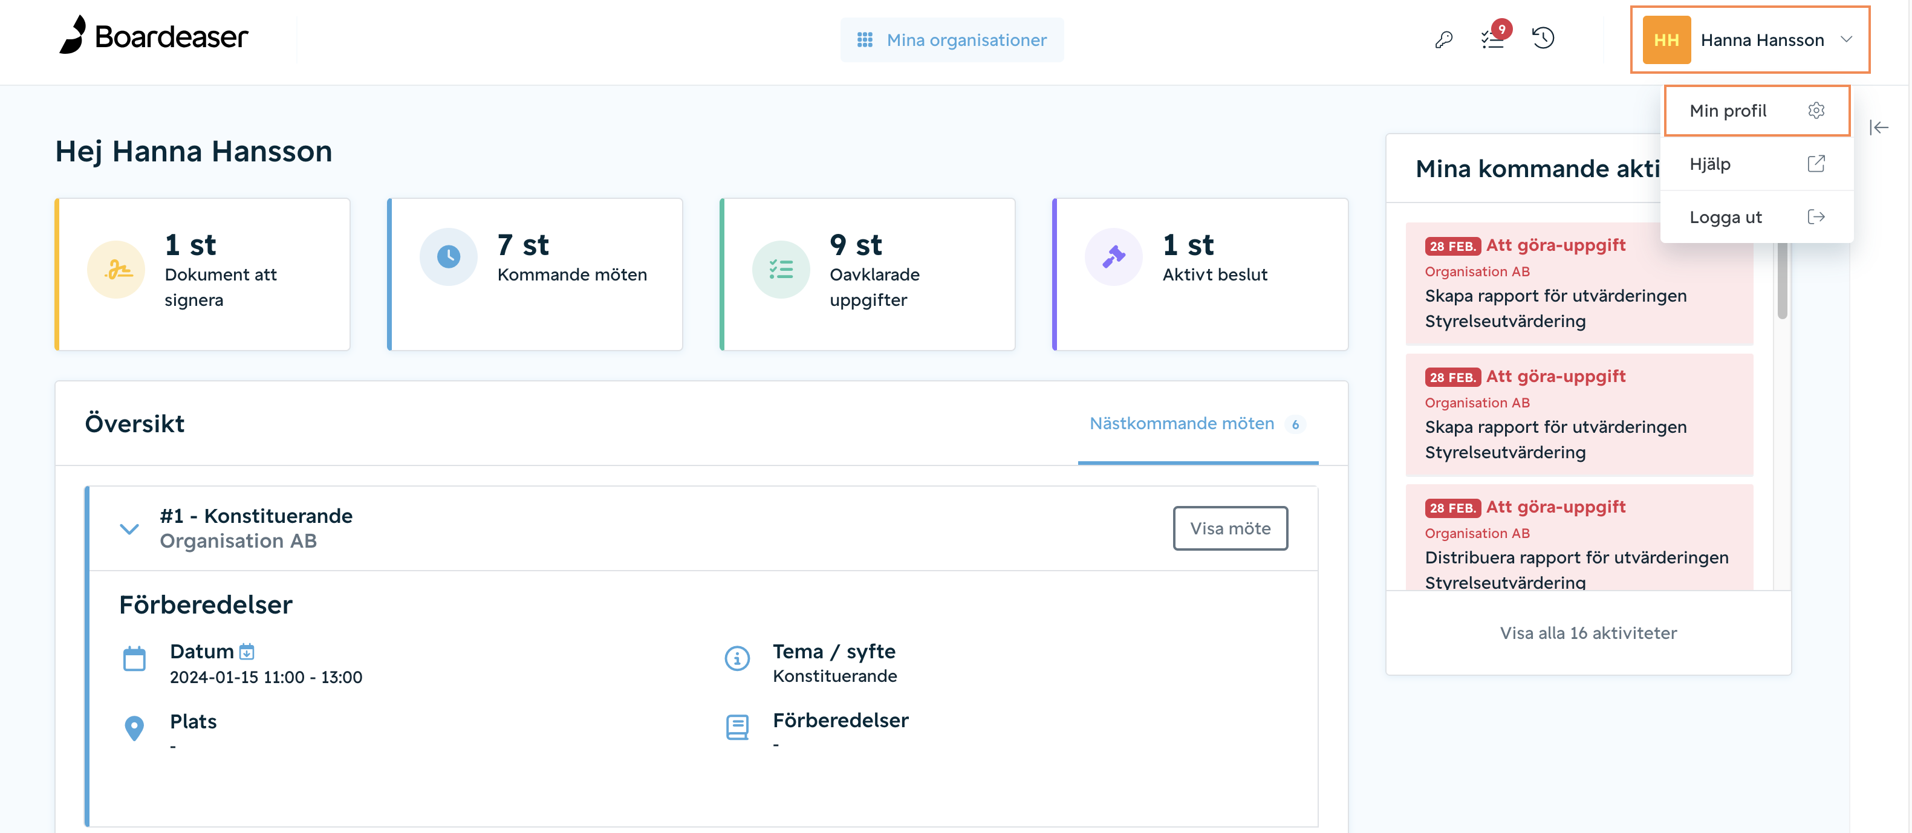
Task: Open the Kommande möten card
Action: point(535,274)
